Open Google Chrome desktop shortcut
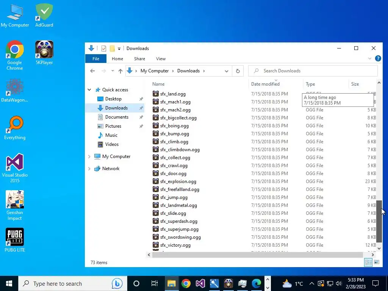This screenshot has width=388, height=291. (15, 56)
